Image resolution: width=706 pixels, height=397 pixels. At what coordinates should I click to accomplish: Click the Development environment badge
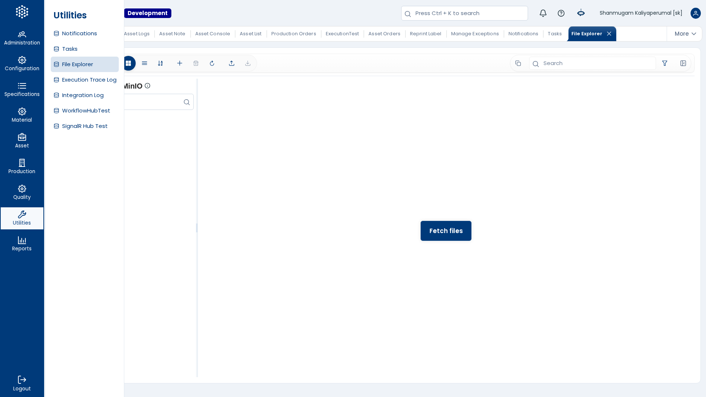click(148, 13)
